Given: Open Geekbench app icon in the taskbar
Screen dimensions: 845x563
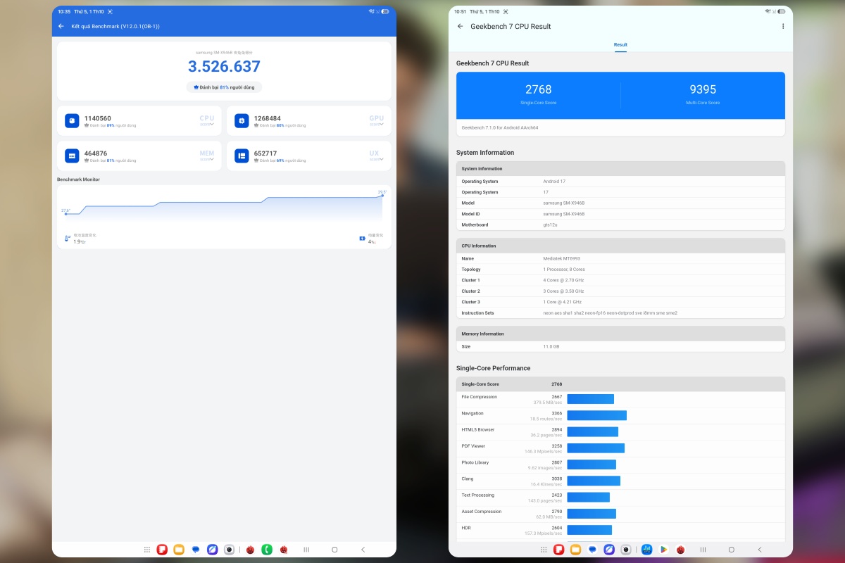Looking at the screenshot, I should 646,550.
